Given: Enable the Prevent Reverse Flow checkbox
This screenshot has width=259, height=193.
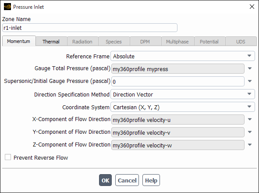Looking at the screenshot, I should [x=8, y=157].
